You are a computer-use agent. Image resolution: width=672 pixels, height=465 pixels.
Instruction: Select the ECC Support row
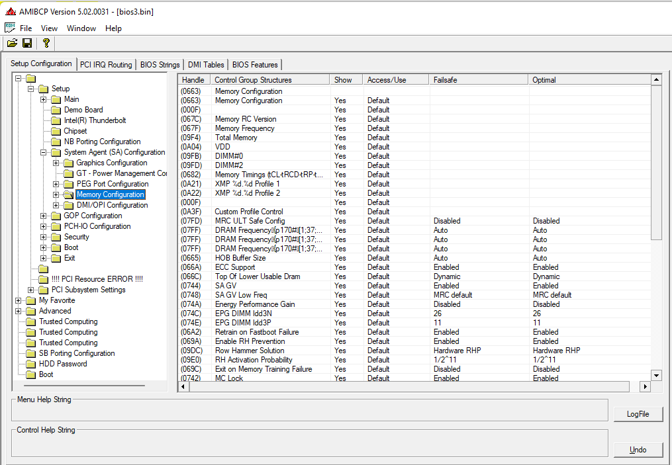click(x=414, y=267)
